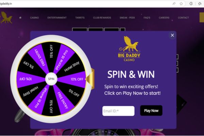Screen dimensions: 204x136
Task: Open the browser favorites list icon
Action: pos(200,3)
